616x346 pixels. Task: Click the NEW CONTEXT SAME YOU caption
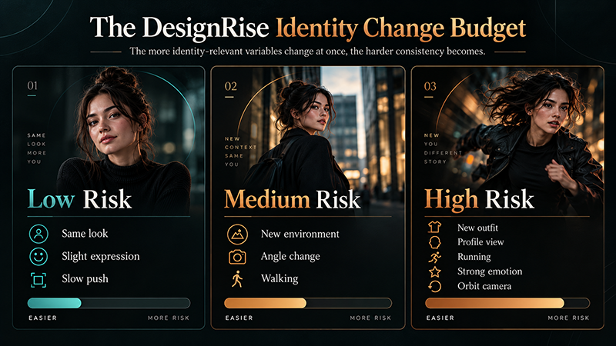(240, 151)
